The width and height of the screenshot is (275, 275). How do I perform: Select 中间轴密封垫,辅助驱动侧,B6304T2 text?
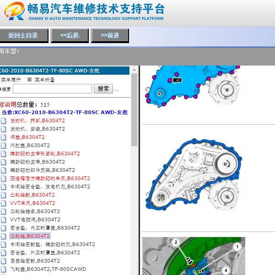(53, 244)
